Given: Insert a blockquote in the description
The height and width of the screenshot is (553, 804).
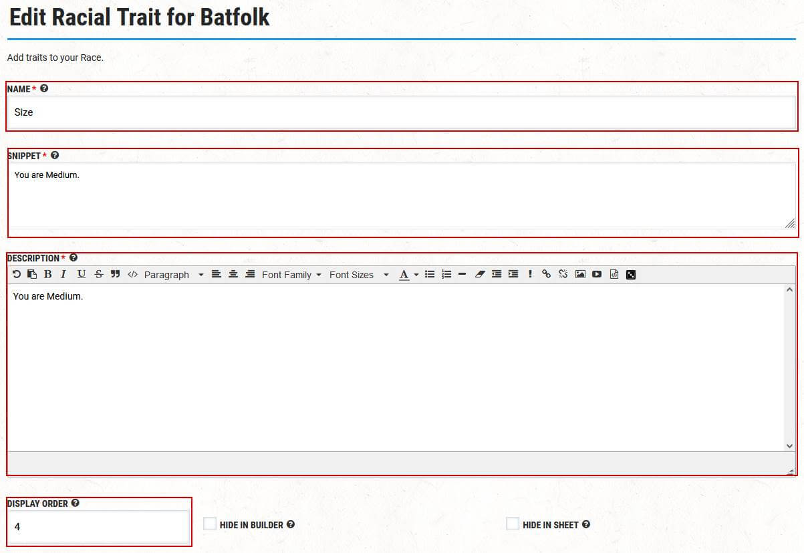Looking at the screenshot, I should point(115,274).
